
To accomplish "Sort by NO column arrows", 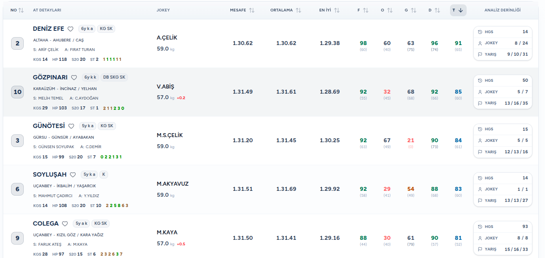I will 21,10.
